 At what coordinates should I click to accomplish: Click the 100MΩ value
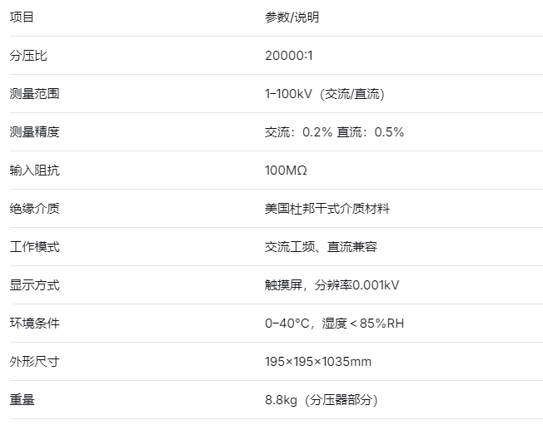point(286,170)
